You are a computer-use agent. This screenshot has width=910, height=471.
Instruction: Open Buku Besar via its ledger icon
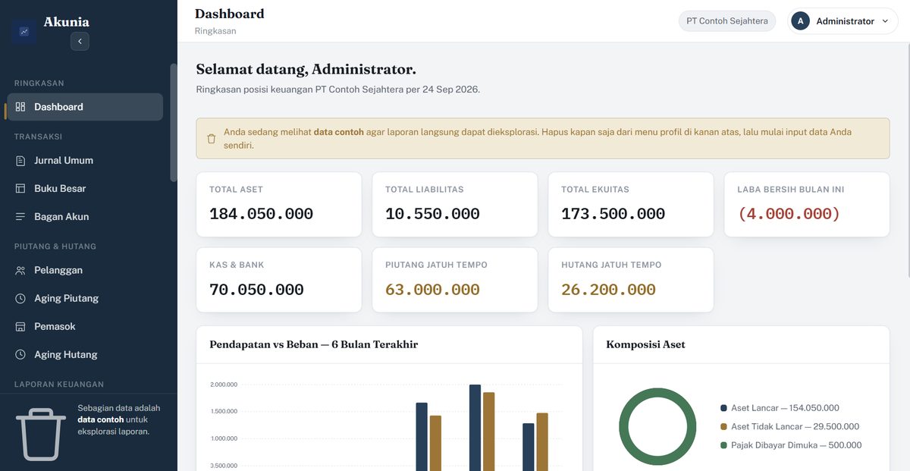pos(20,188)
